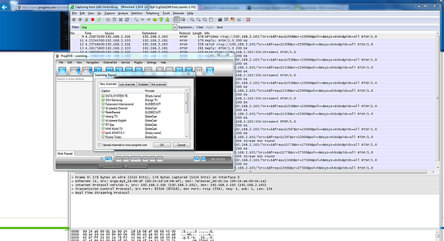The width and height of the screenshot is (444, 241).
Task: Enable Upload channels to www.progdvb.com checkbox
Action: pyautogui.click(x=98, y=144)
